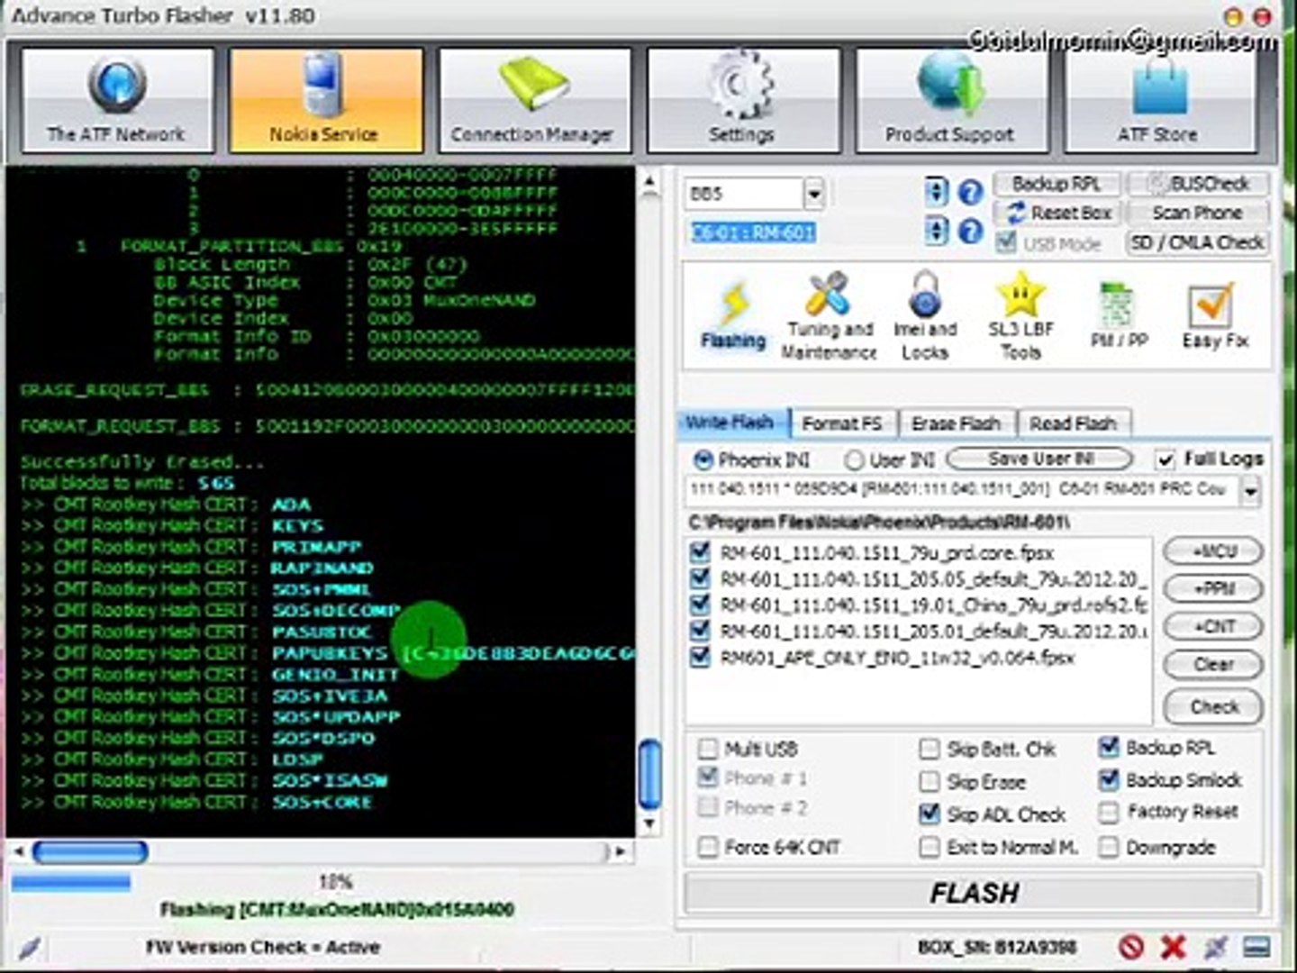Image resolution: width=1297 pixels, height=973 pixels.
Task: Open the PM / PP section
Action: click(1119, 315)
